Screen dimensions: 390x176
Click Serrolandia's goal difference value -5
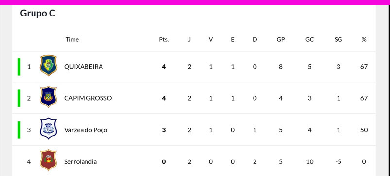pos(338,162)
